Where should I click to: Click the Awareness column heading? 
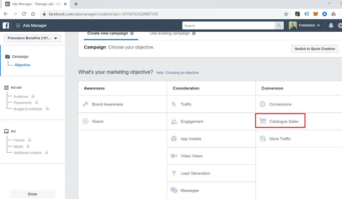point(94,88)
